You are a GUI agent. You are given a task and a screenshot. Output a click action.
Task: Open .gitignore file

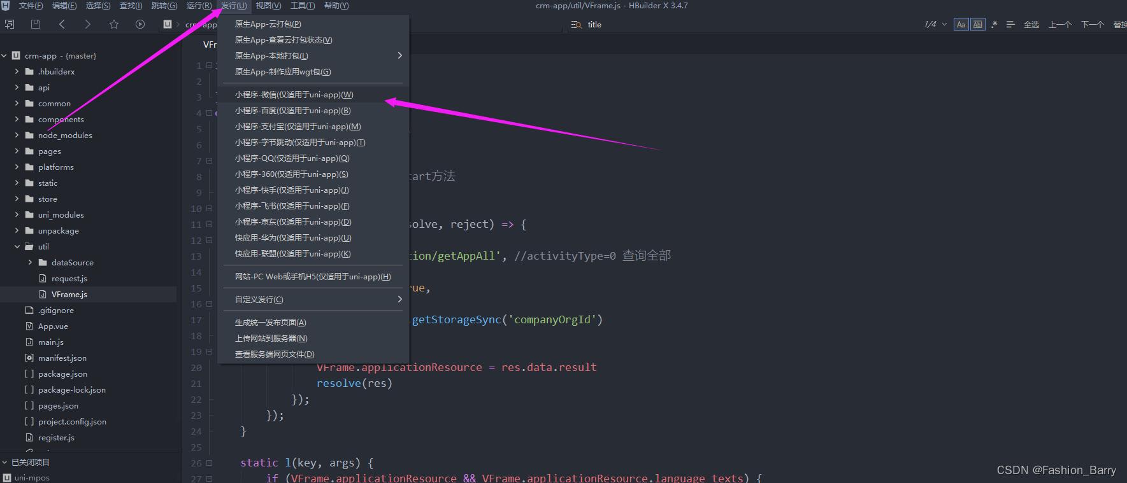[x=56, y=310]
